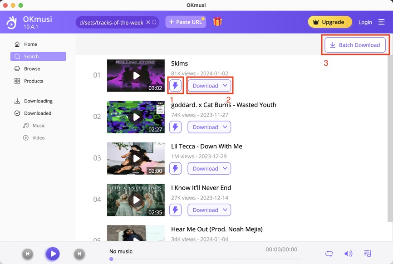The height and width of the screenshot is (264, 393).
Task: Click the Batch Download button
Action: [354, 45]
